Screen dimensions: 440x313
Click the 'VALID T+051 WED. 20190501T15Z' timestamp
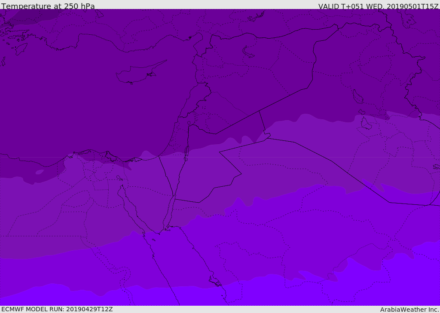coord(378,6)
